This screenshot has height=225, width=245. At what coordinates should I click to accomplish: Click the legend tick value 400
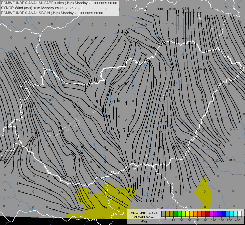tap(237, 220)
